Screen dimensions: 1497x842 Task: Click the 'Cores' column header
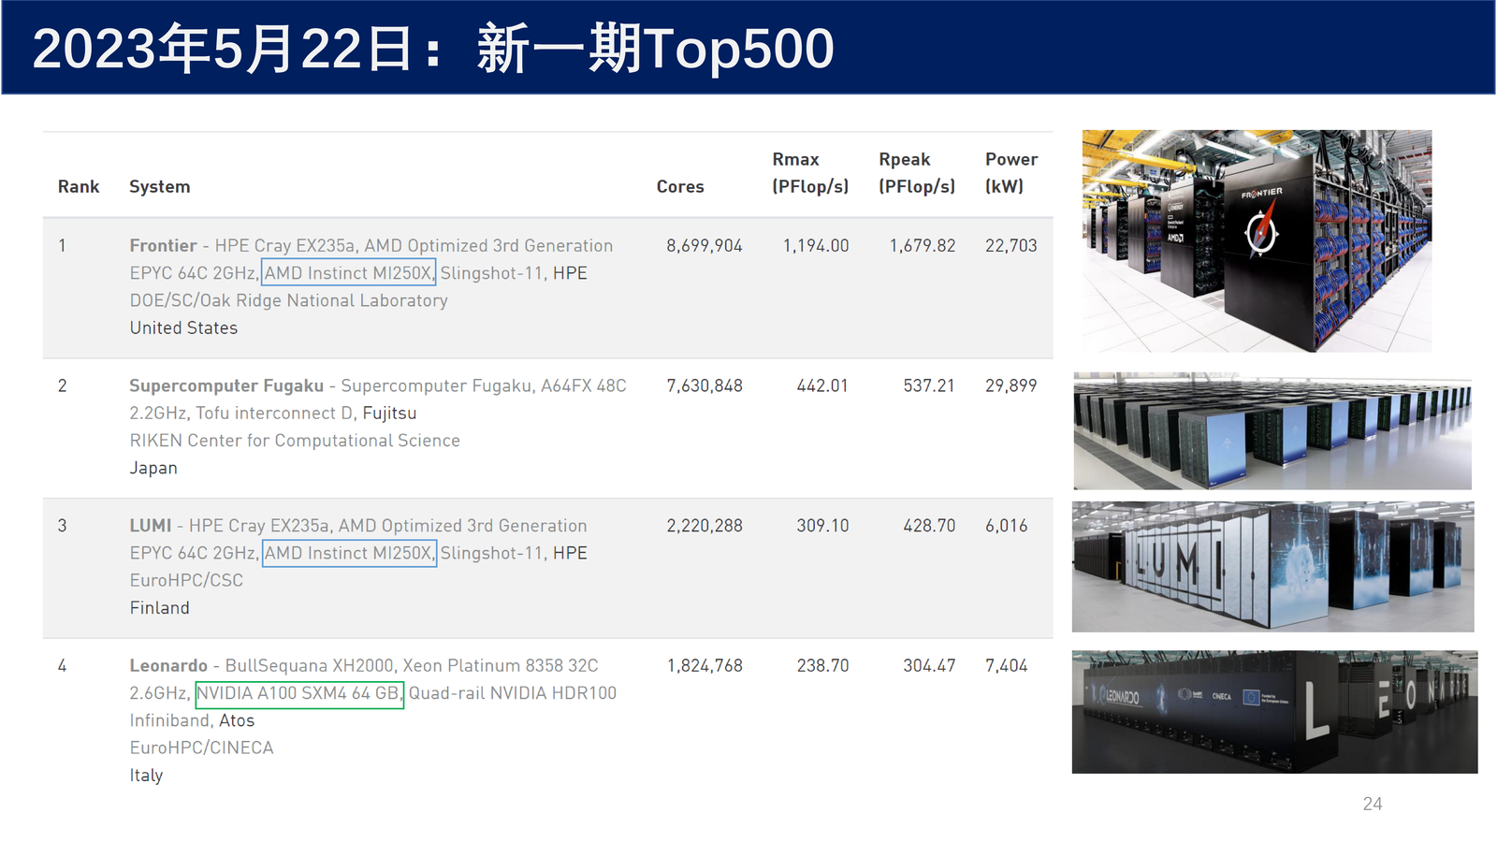click(680, 186)
